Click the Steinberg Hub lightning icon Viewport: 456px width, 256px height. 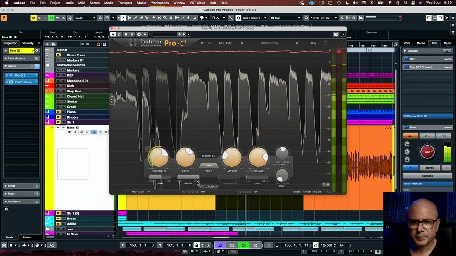click(x=4, y=18)
